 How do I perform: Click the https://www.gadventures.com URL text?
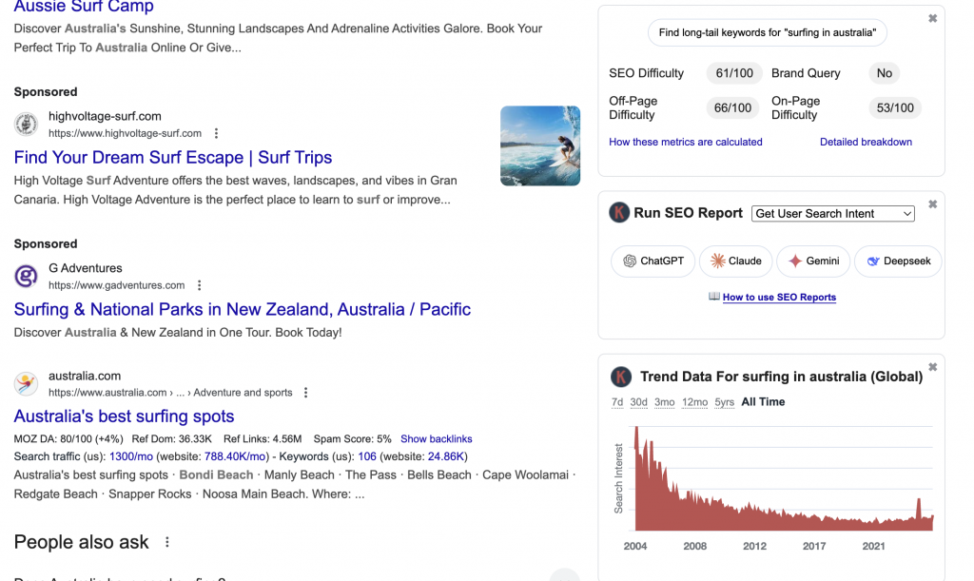117,285
